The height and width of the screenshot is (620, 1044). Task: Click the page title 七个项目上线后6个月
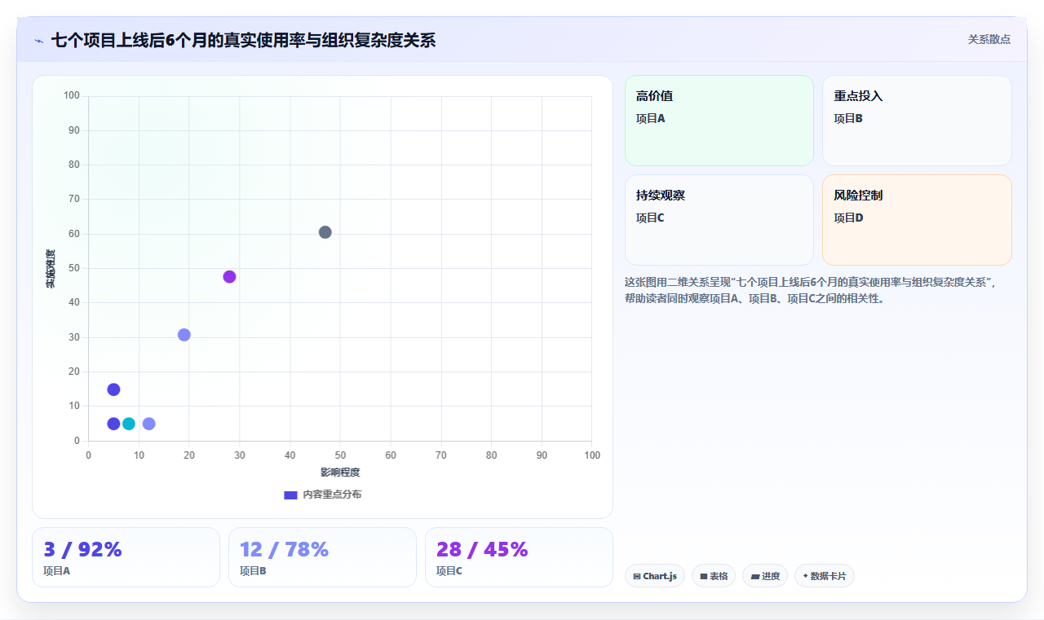[x=243, y=40]
